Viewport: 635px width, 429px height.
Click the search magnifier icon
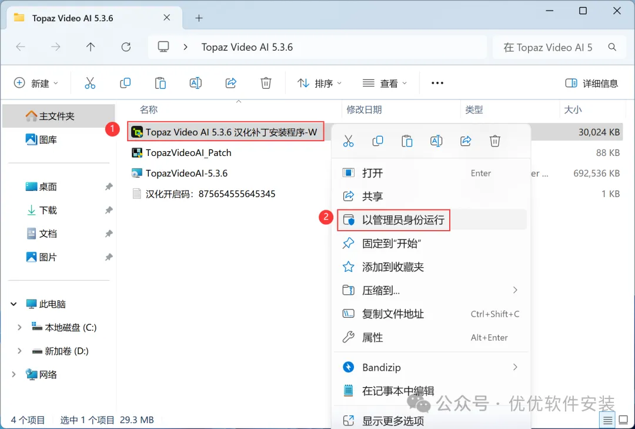[x=612, y=47]
